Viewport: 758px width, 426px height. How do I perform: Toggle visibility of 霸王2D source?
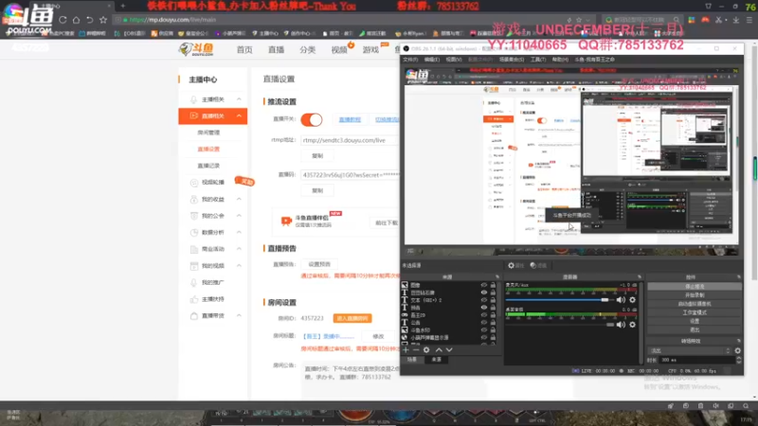tap(484, 315)
